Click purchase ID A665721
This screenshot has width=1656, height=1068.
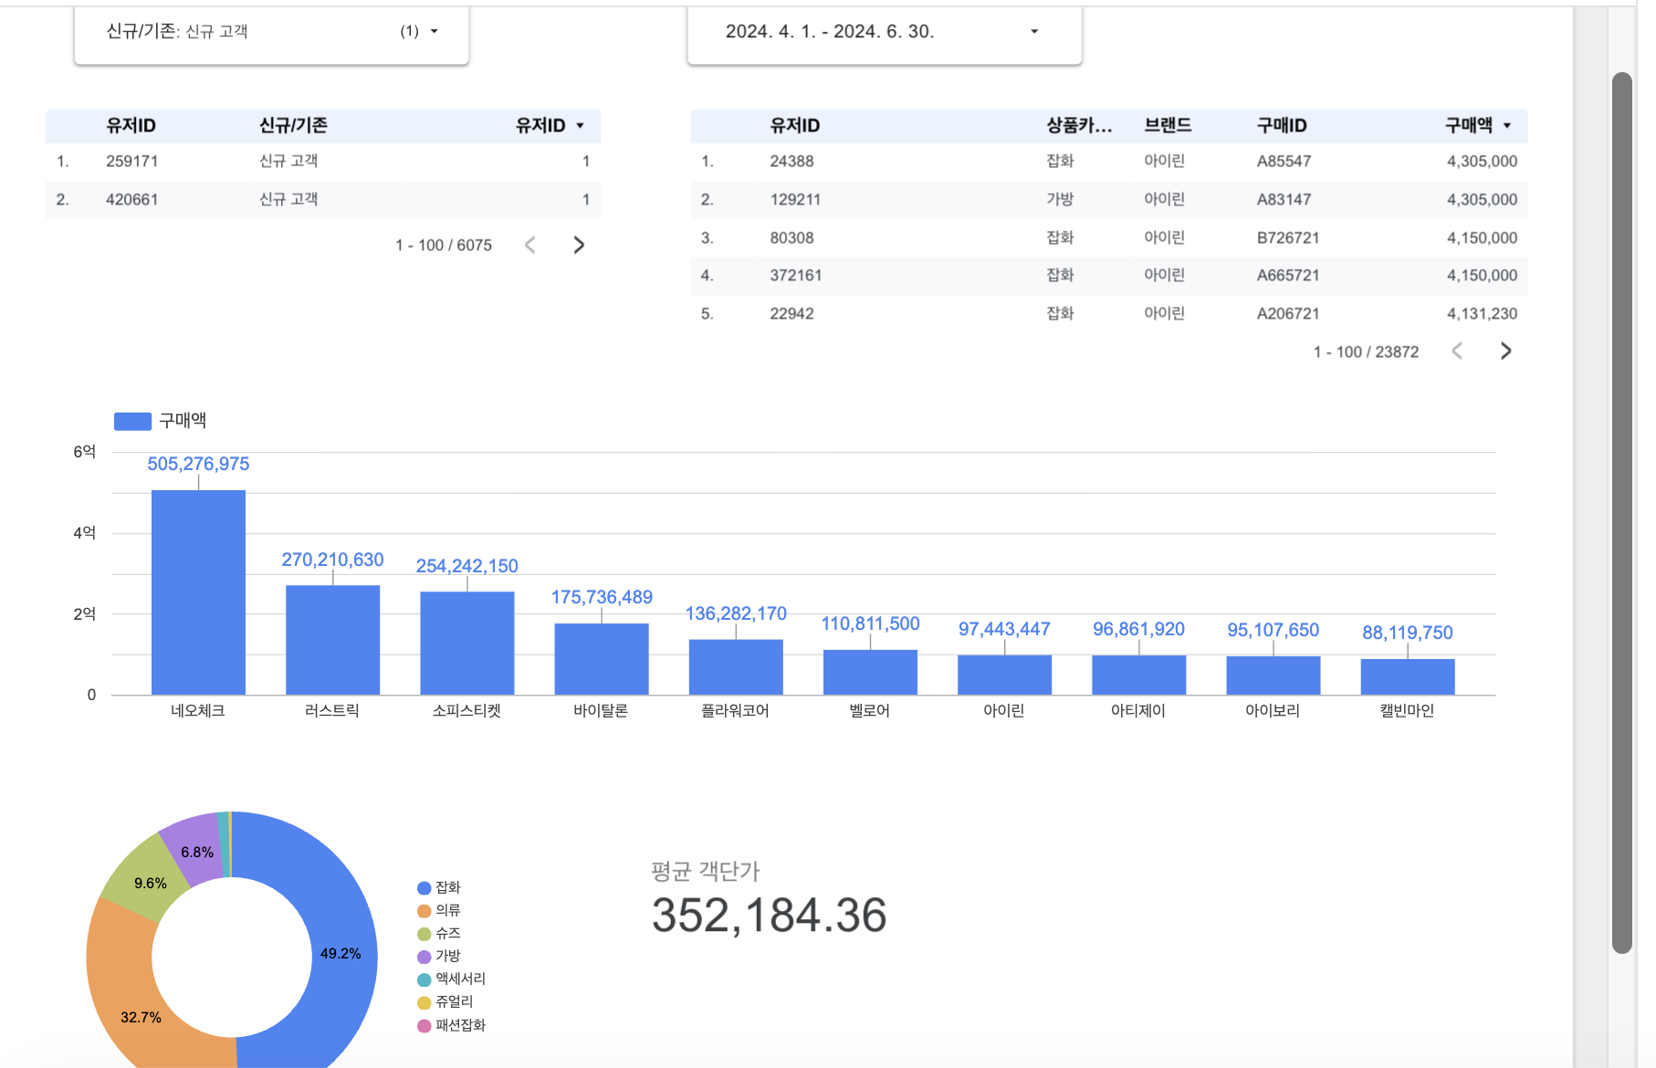[1288, 276]
